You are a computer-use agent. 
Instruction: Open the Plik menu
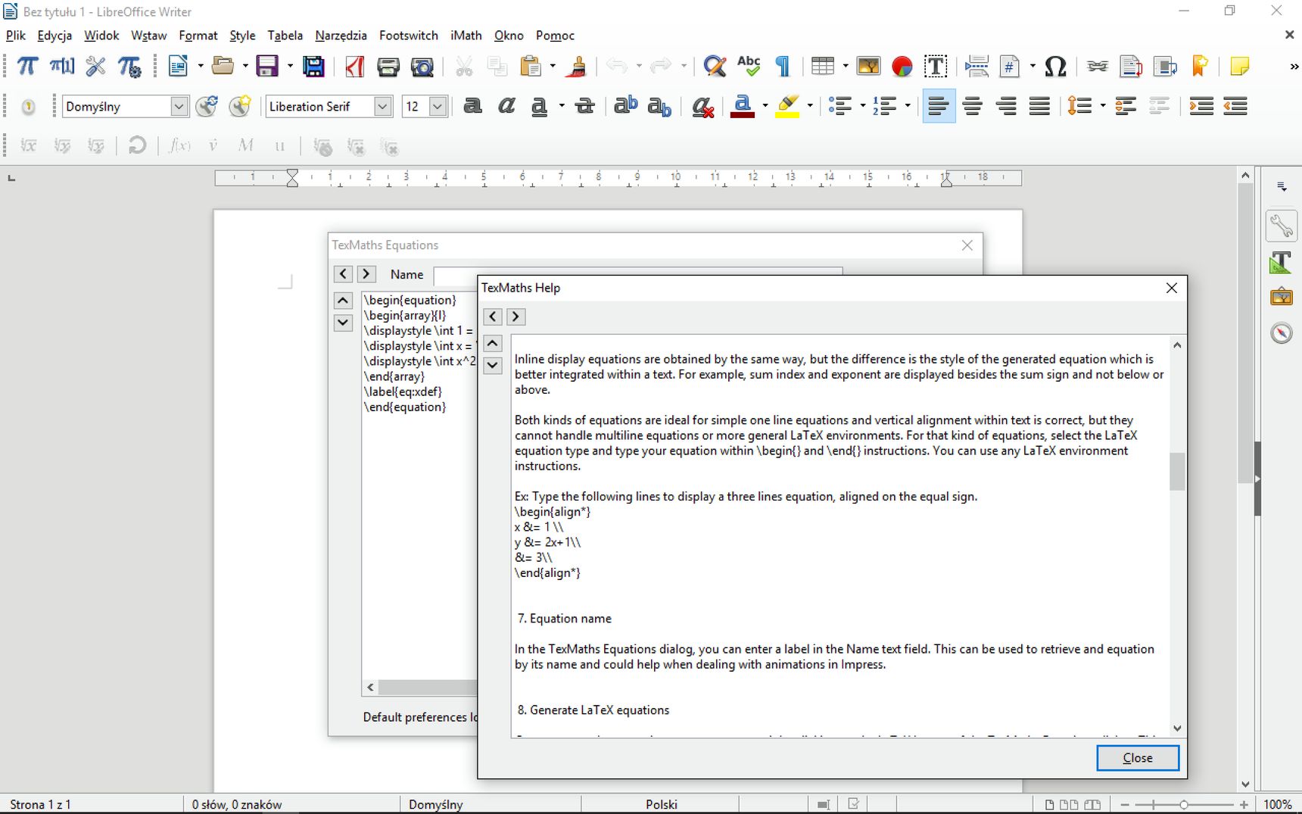tap(16, 36)
